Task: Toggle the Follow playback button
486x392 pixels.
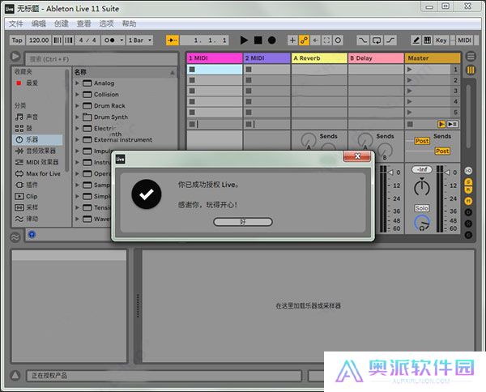Action: pos(173,40)
